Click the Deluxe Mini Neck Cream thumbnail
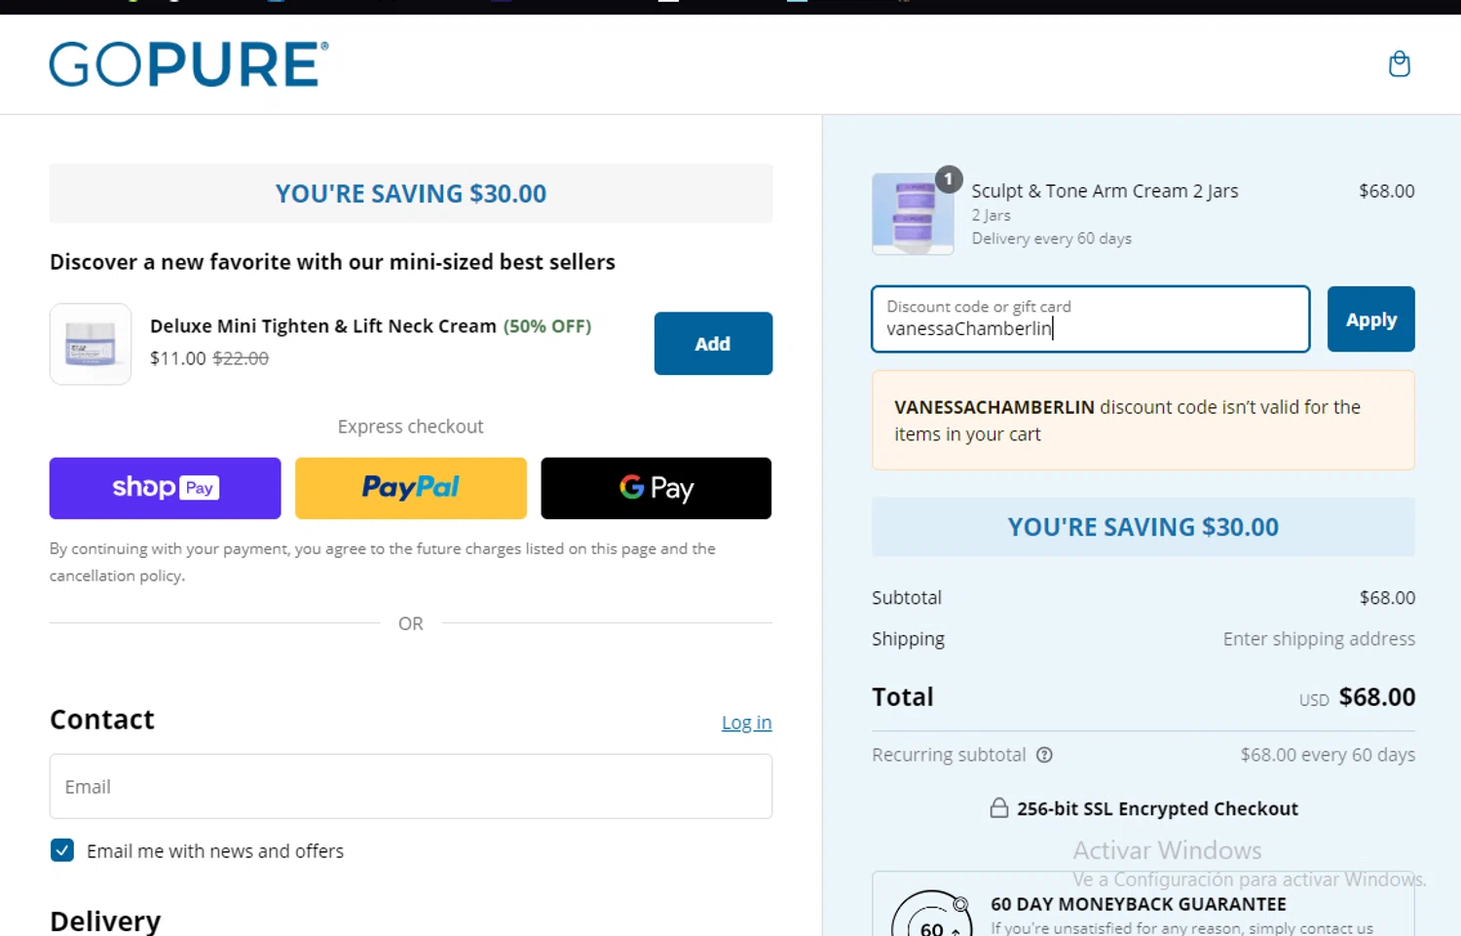 (91, 344)
